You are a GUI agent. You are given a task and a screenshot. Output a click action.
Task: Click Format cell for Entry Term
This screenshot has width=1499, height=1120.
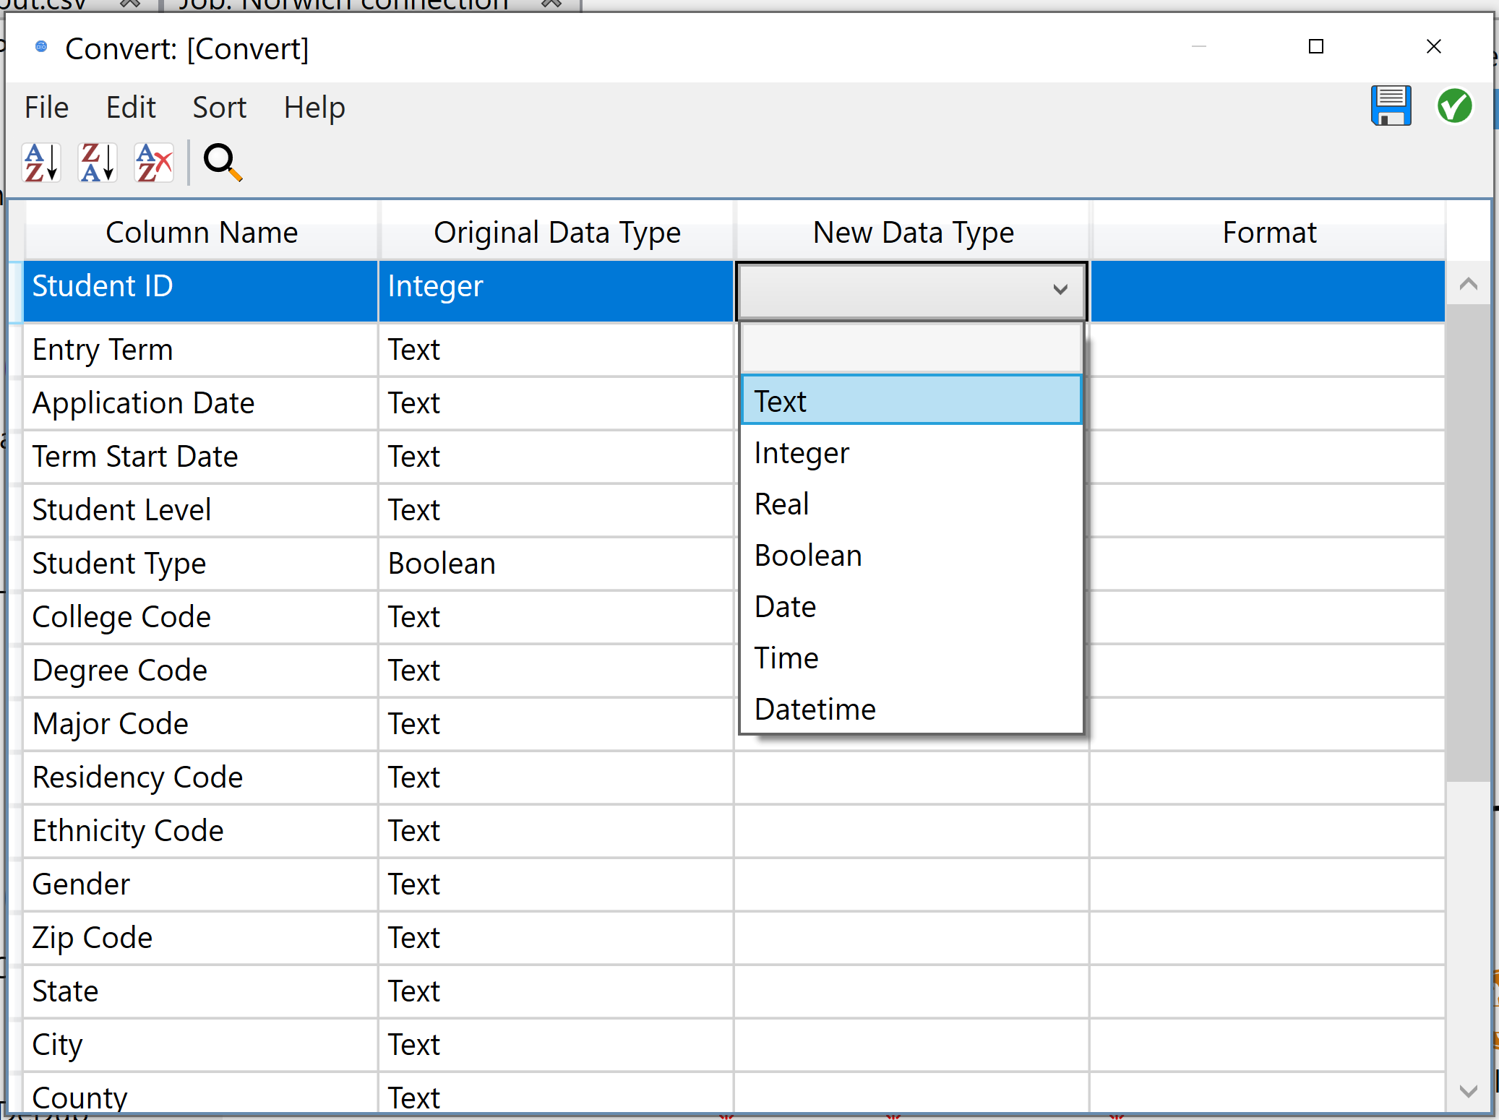click(x=1268, y=350)
